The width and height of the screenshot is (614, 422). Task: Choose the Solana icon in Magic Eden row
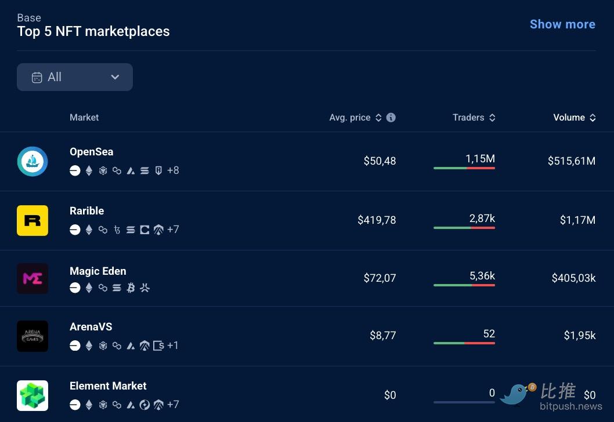(x=117, y=288)
